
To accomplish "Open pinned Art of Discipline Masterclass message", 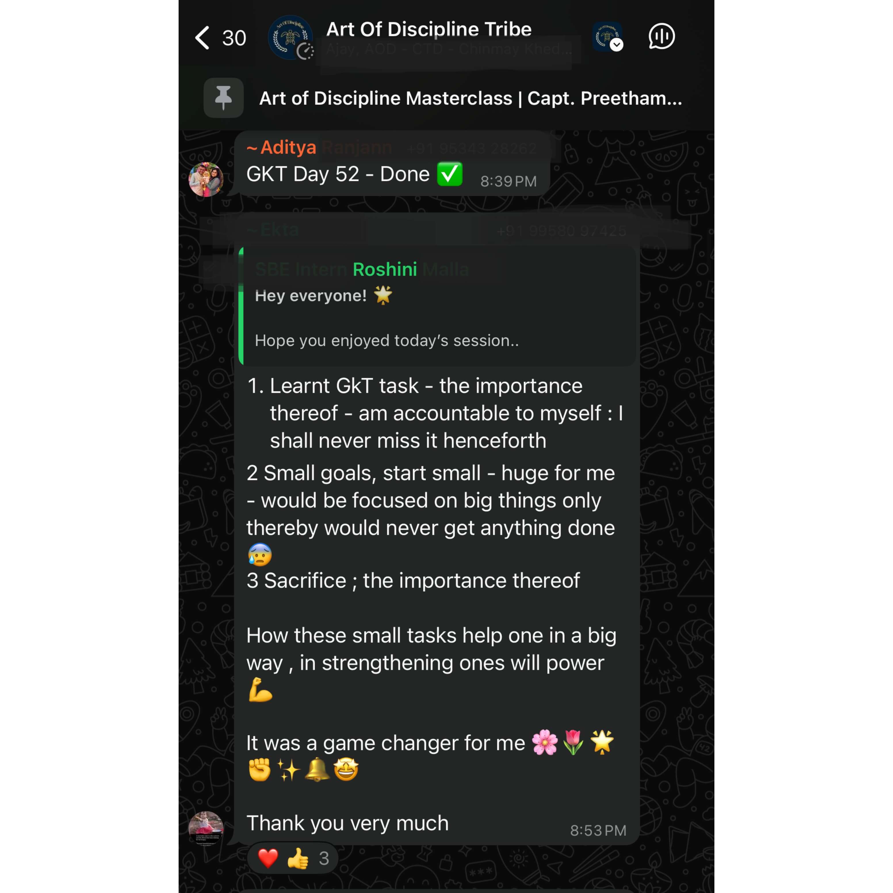I will point(470,98).
